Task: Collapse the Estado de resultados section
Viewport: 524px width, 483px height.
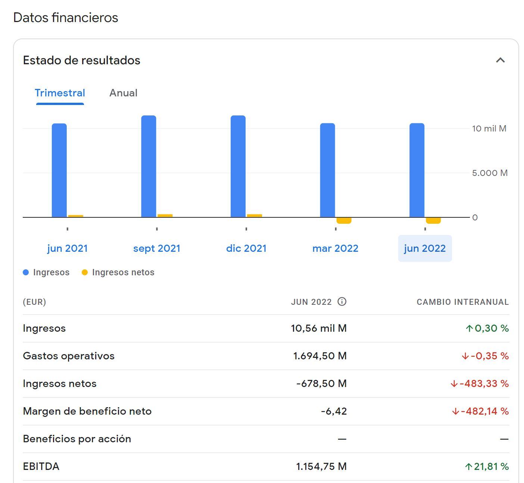Action: point(500,60)
